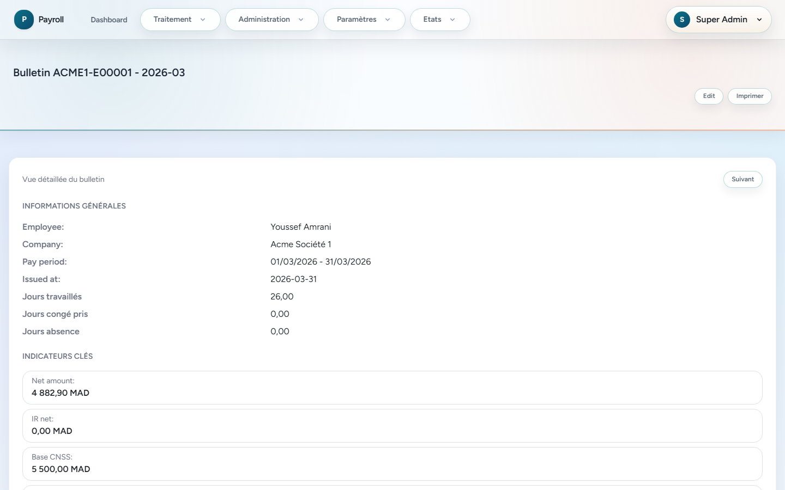Image resolution: width=785 pixels, height=490 pixels.
Task: Open the Paramètres dropdown menu
Action: click(x=364, y=20)
